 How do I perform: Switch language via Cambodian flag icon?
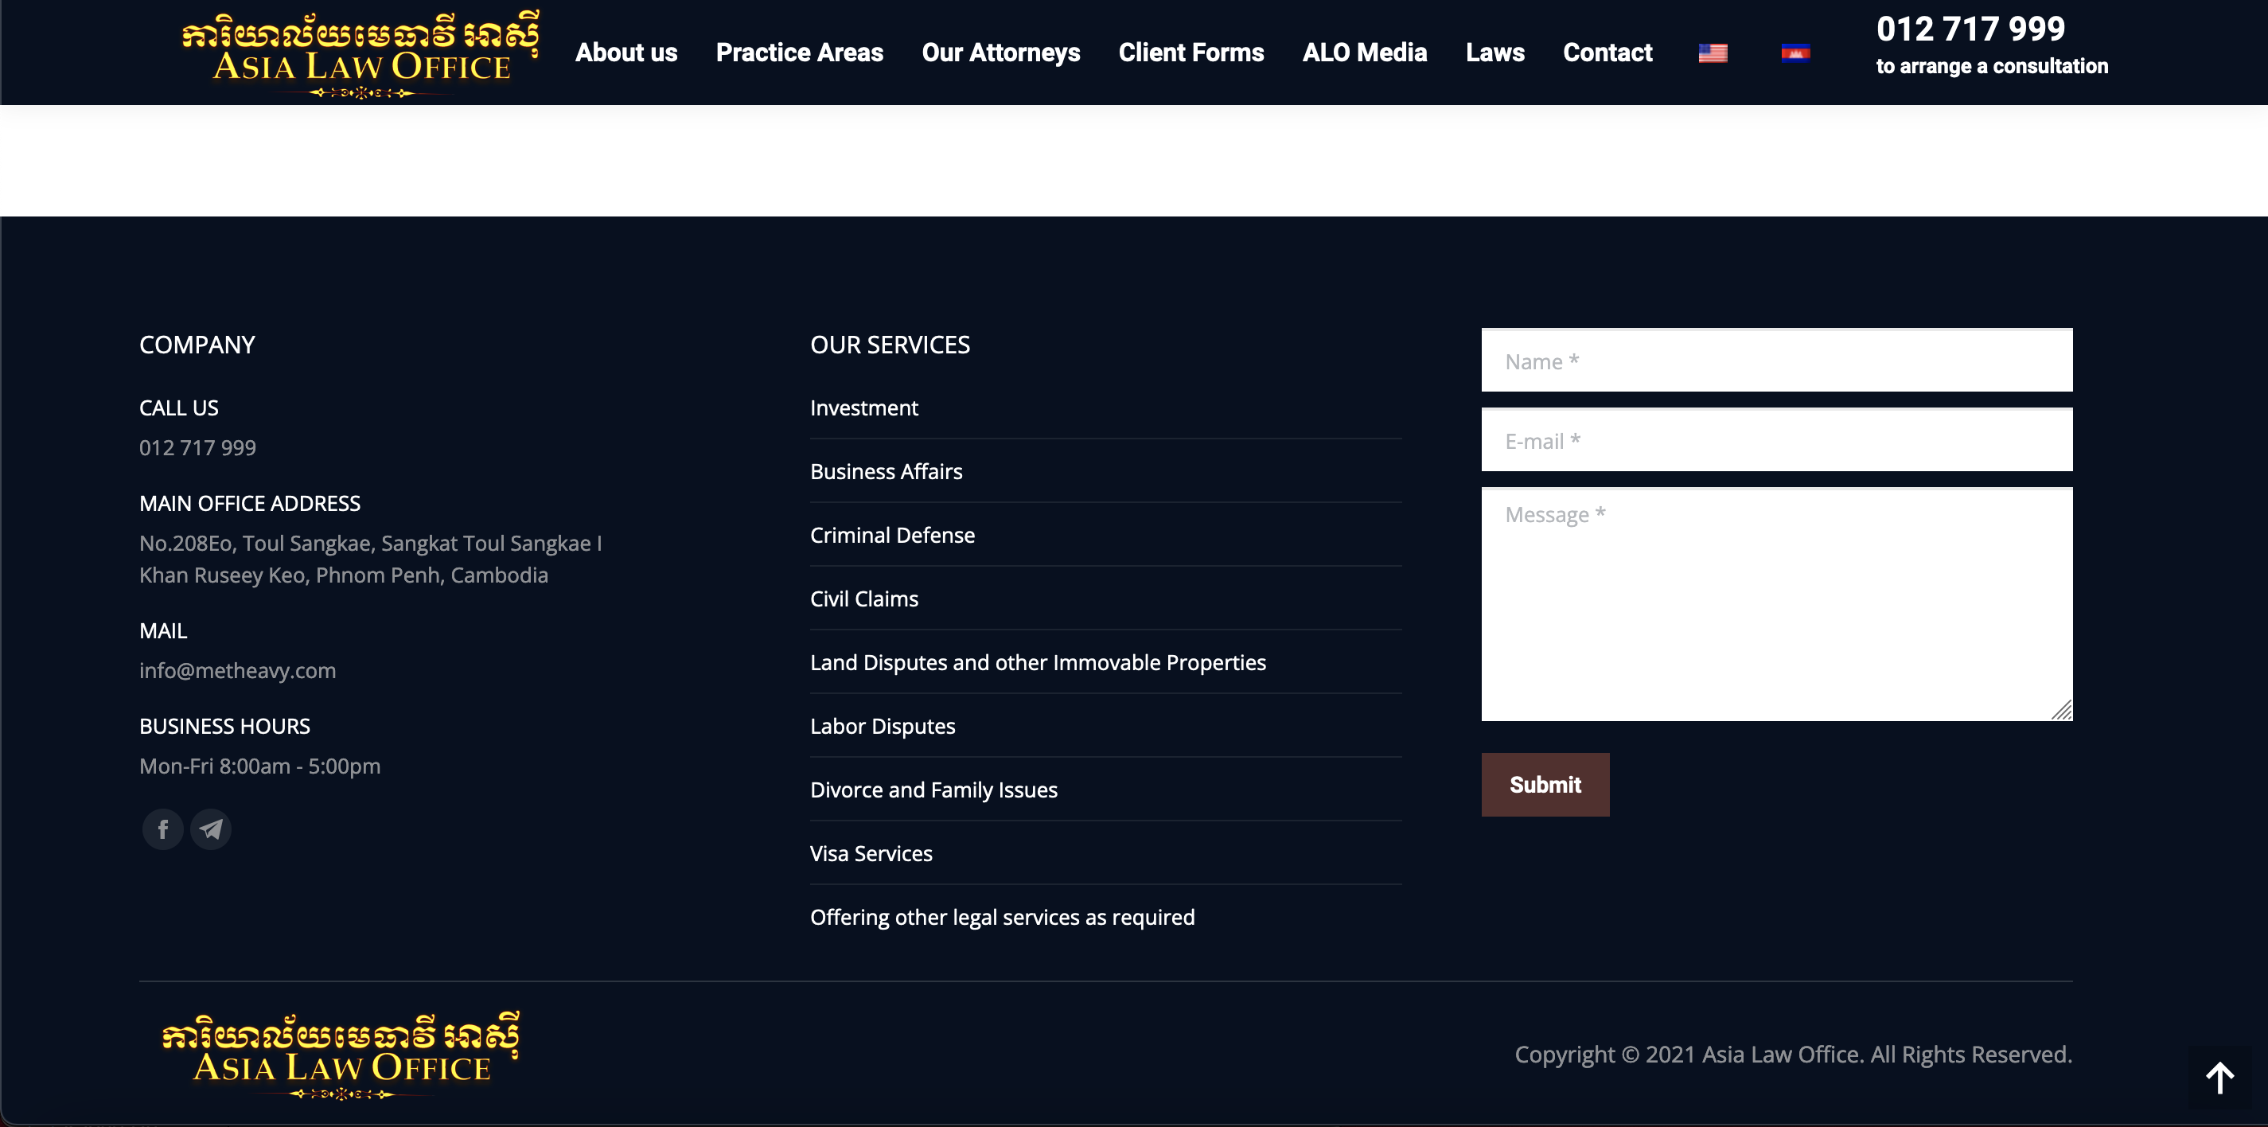click(x=1795, y=53)
